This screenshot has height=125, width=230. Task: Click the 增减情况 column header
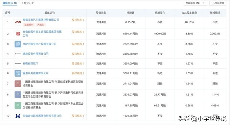215,13
